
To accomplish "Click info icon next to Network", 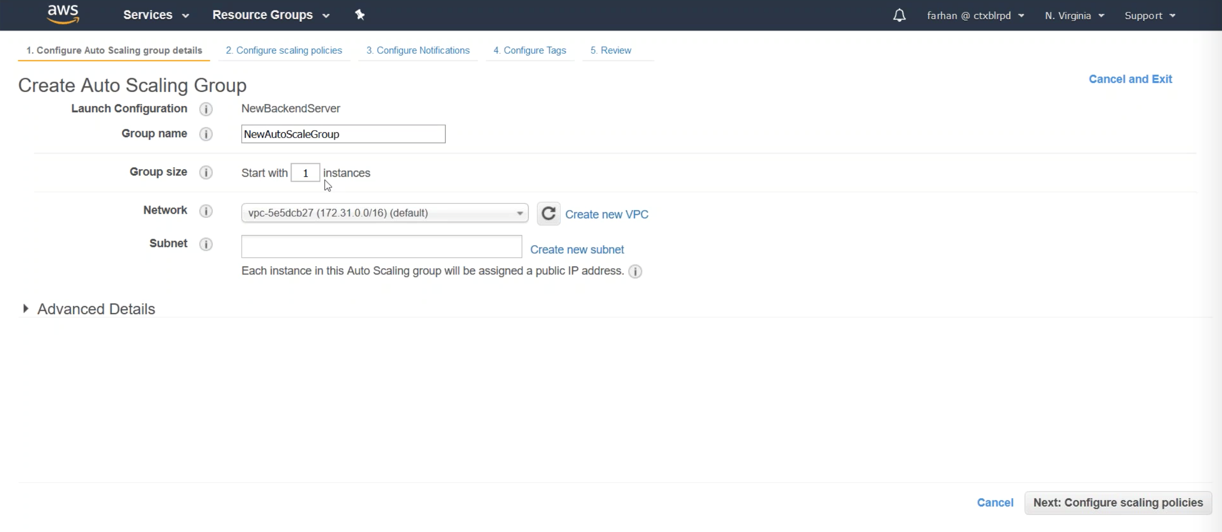I will [206, 211].
